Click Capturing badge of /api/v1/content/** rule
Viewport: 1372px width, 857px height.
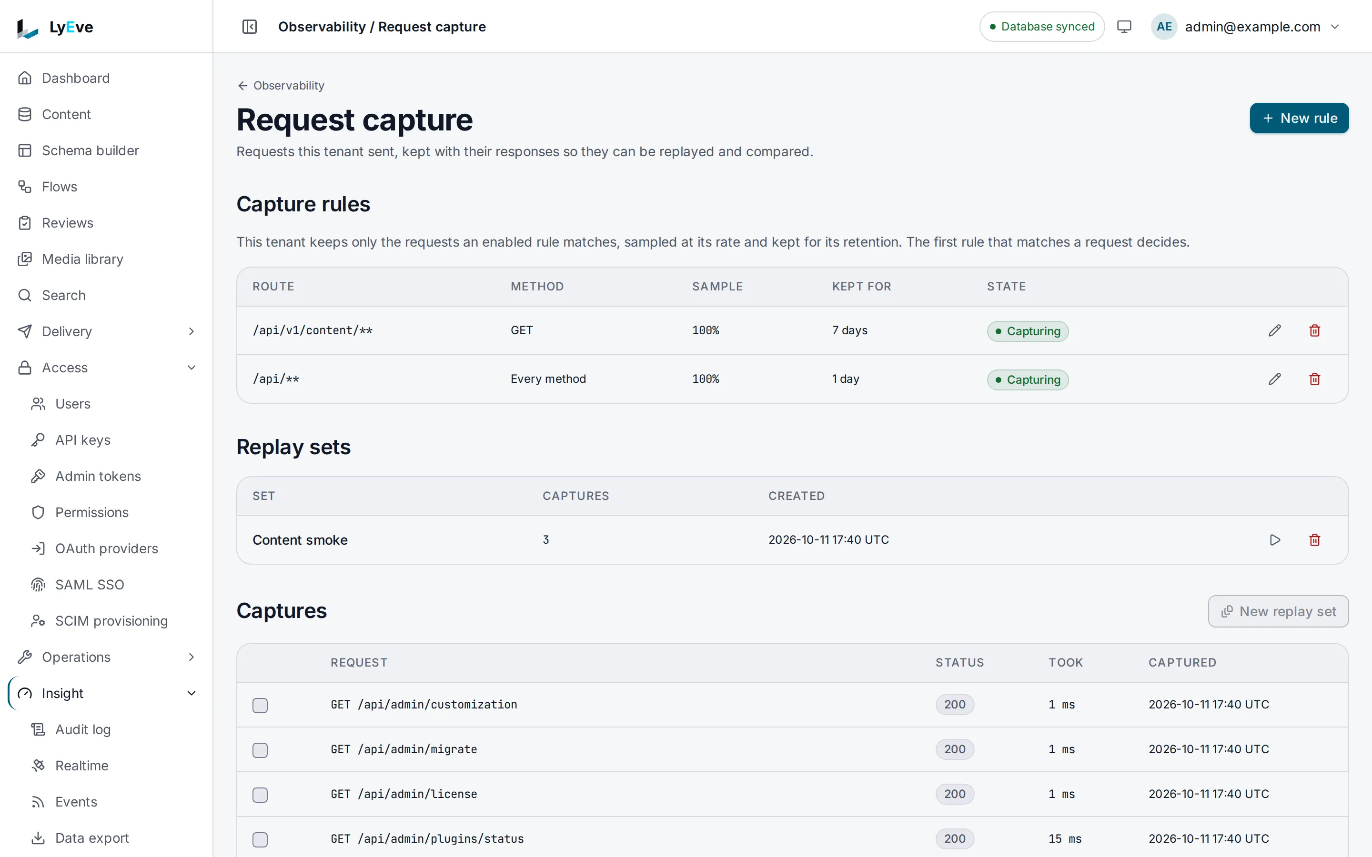point(1027,331)
